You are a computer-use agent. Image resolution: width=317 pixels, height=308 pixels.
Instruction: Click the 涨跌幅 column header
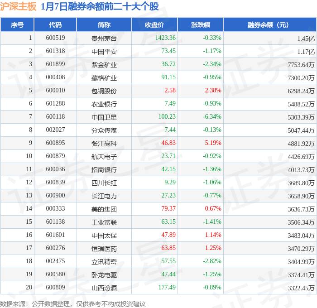point(201,24)
